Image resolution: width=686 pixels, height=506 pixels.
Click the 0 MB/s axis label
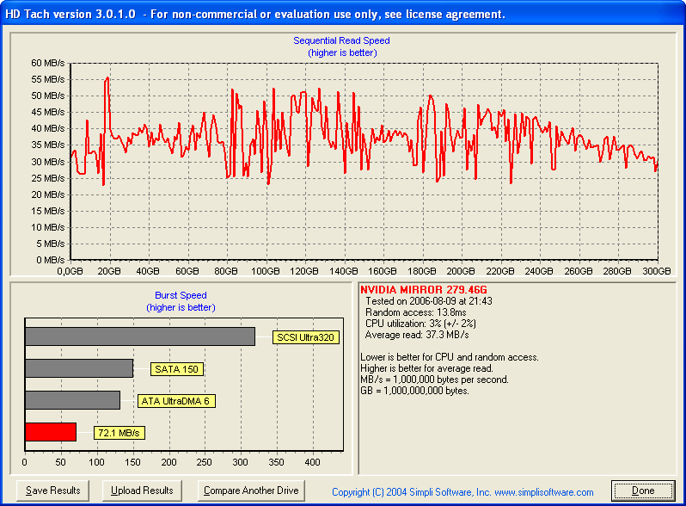(x=51, y=260)
